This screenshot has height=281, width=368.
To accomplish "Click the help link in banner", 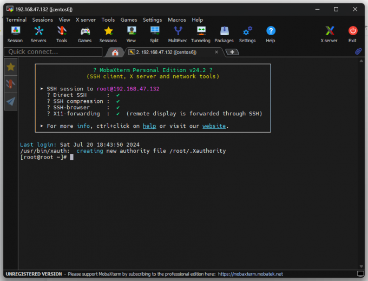I will [149, 126].
